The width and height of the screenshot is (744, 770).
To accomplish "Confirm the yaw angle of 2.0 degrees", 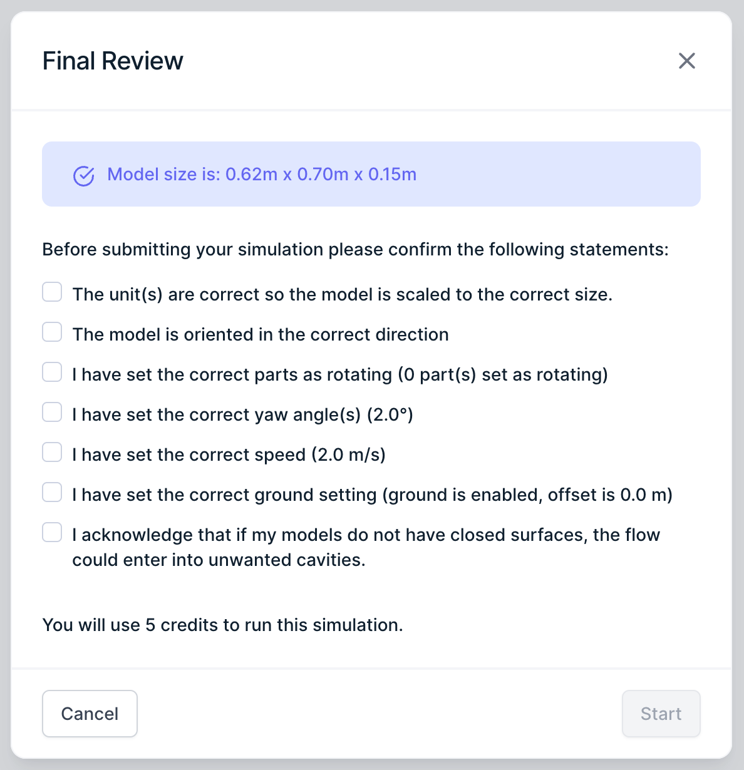I will click(x=51, y=412).
